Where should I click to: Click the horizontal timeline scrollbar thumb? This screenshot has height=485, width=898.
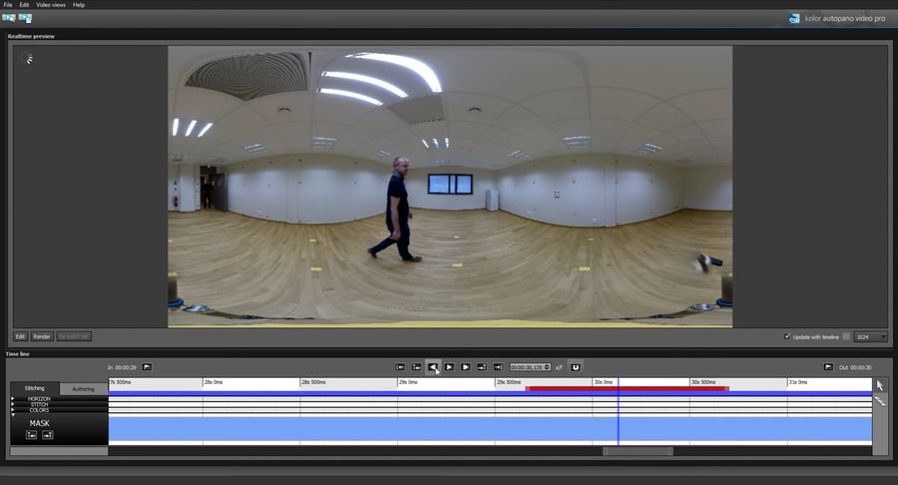pyautogui.click(x=638, y=451)
